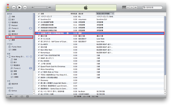The image size is (172, 107).
Task: Select the きっと大丈夫 ringtone row
Action: (99, 39)
